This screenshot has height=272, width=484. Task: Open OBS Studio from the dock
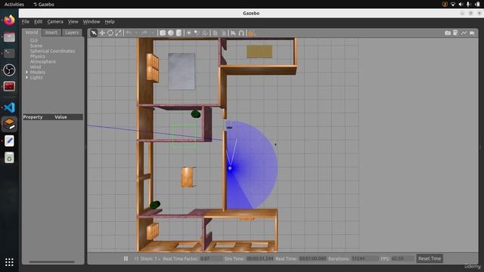tap(9, 70)
